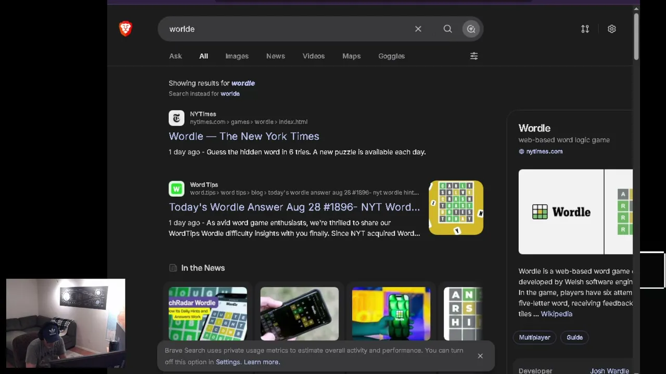Image resolution: width=666 pixels, height=374 pixels.
Task: Open the News tab
Action: (276, 56)
